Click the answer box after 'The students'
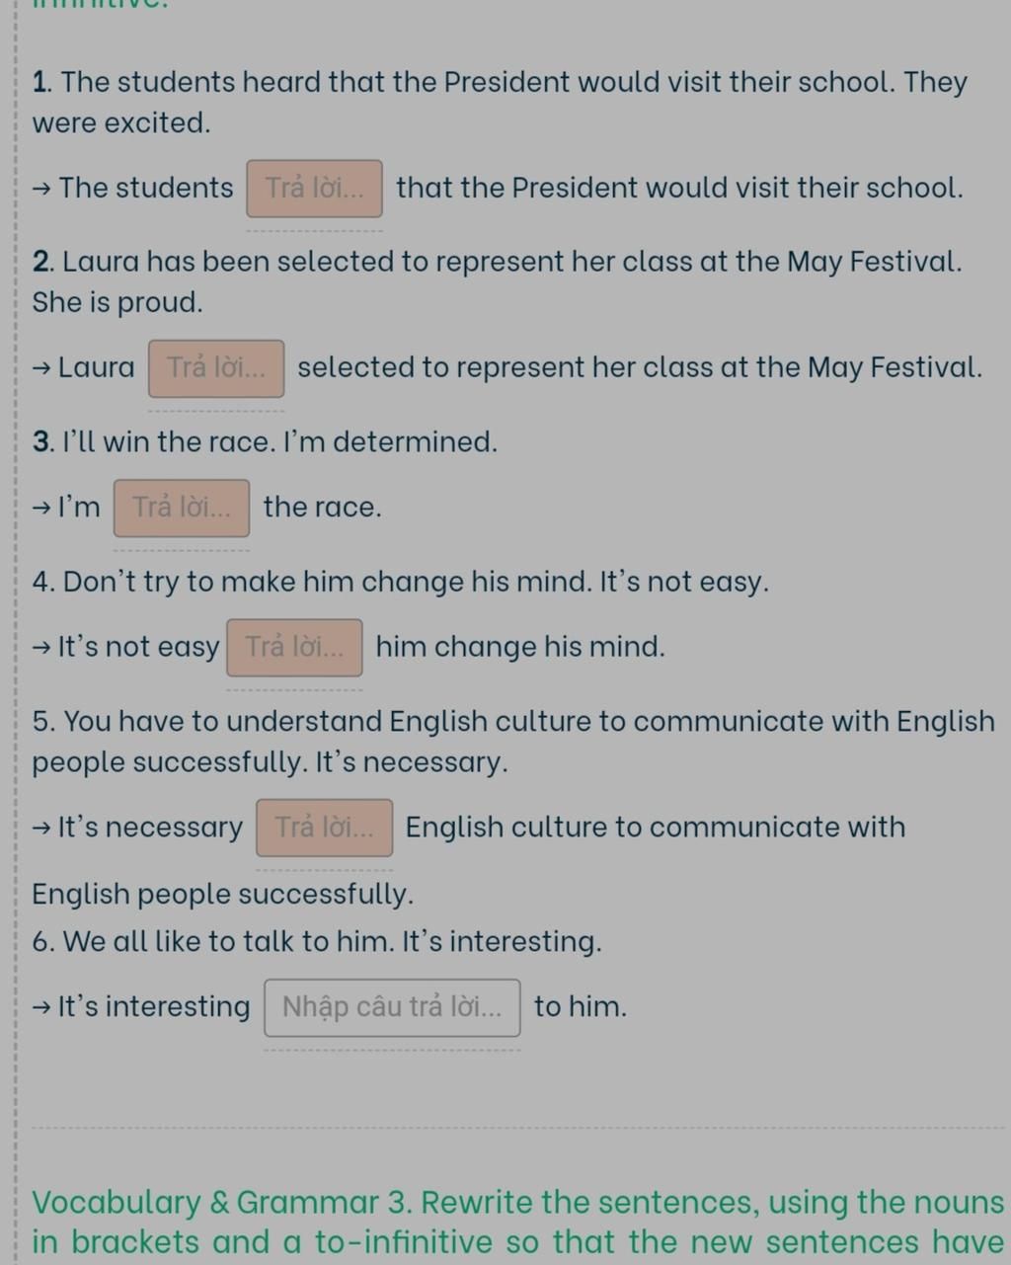 pyautogui.click(x=314, y=189)
